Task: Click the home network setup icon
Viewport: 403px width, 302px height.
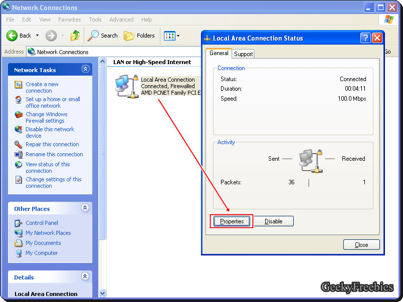Action: [x=18, y=100]
